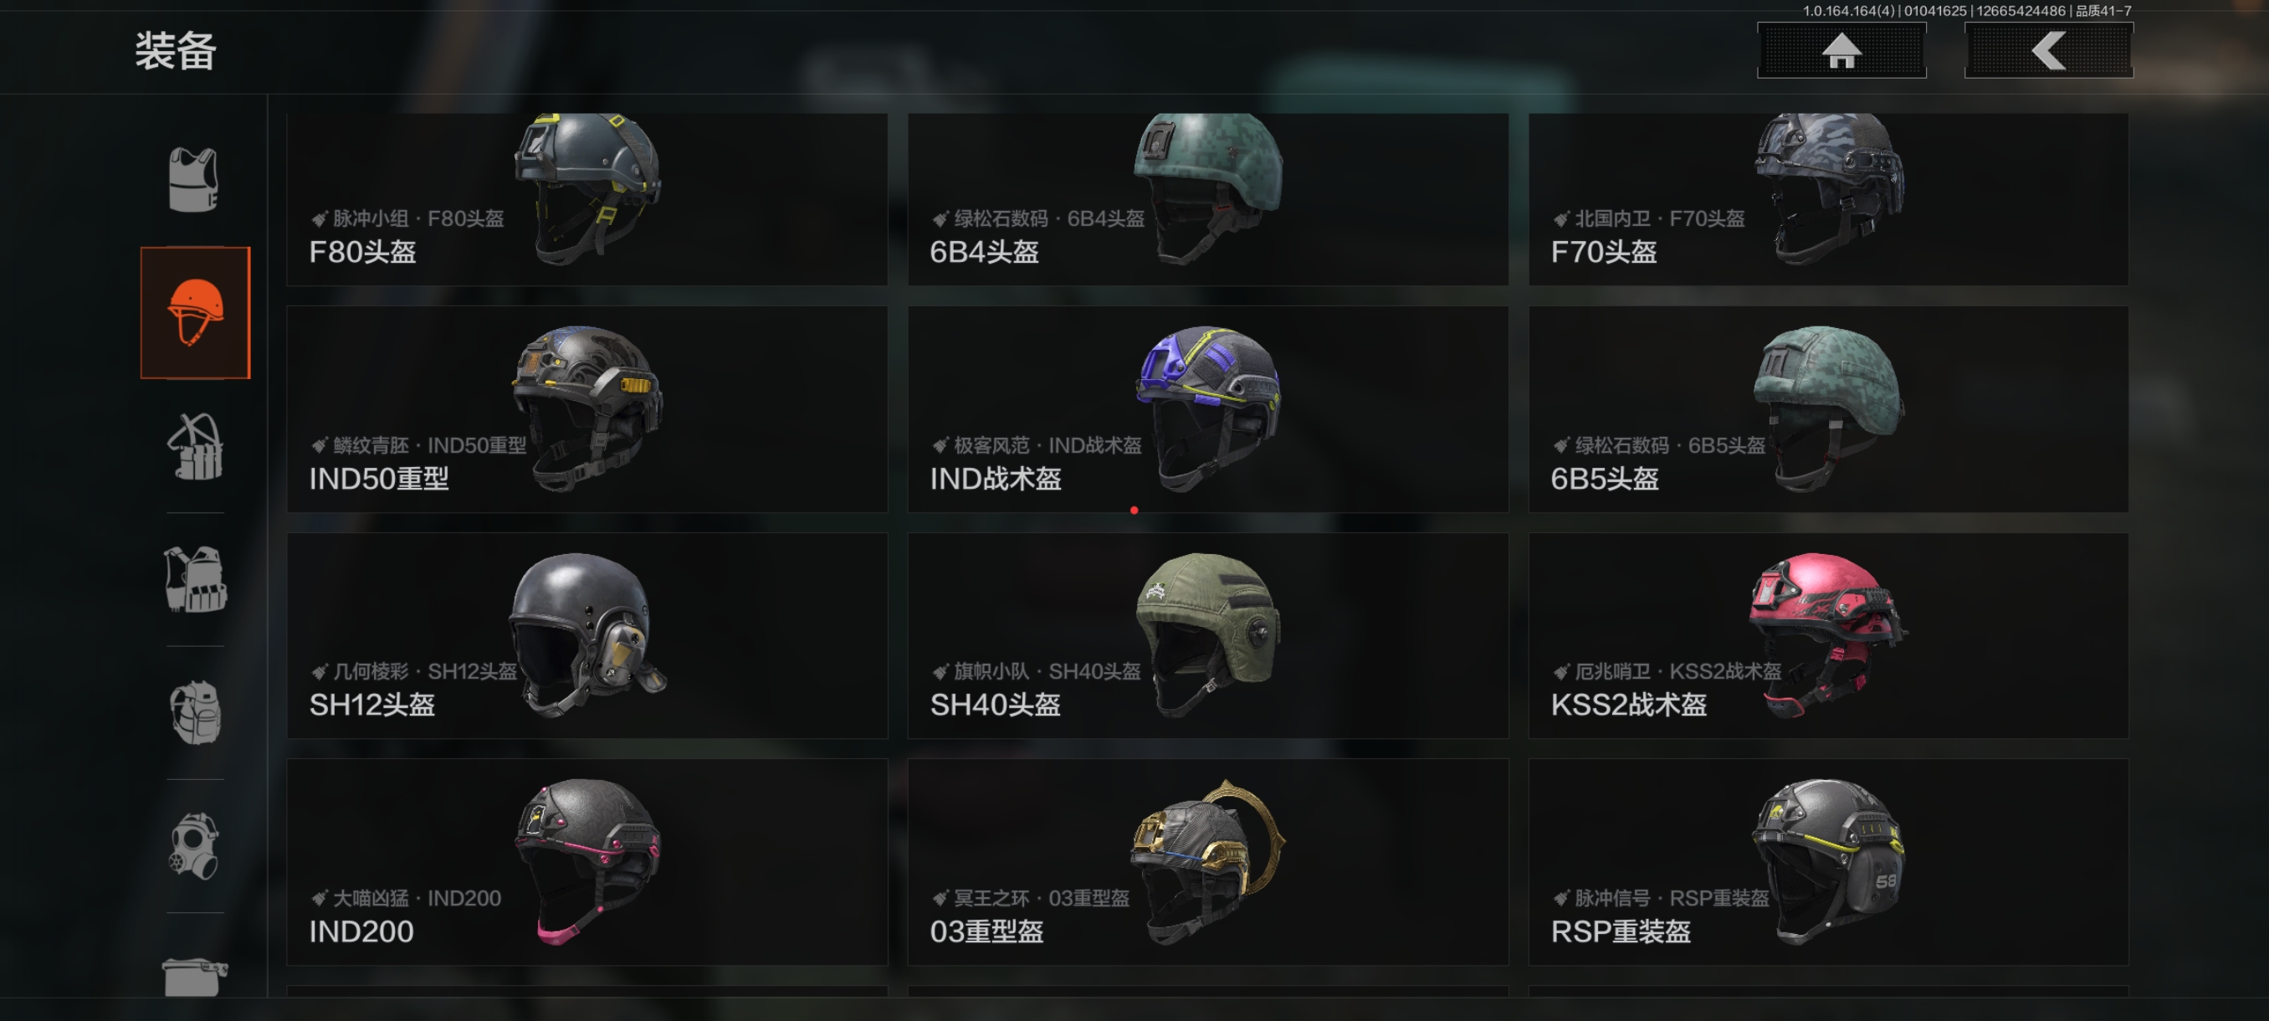Go to the home screen via the house icon
The image size is (2269, 1021).
1841,51
